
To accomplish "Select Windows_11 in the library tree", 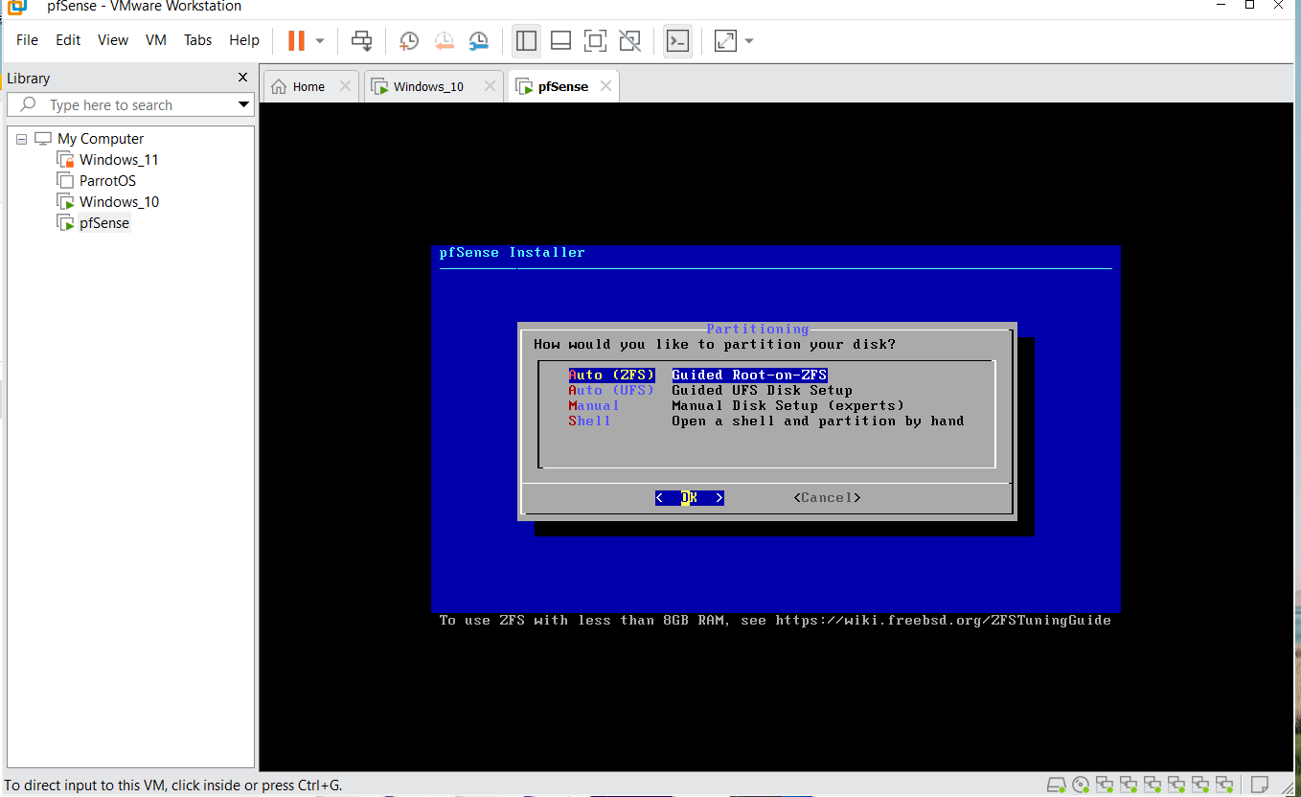I will tap(119, 160).
